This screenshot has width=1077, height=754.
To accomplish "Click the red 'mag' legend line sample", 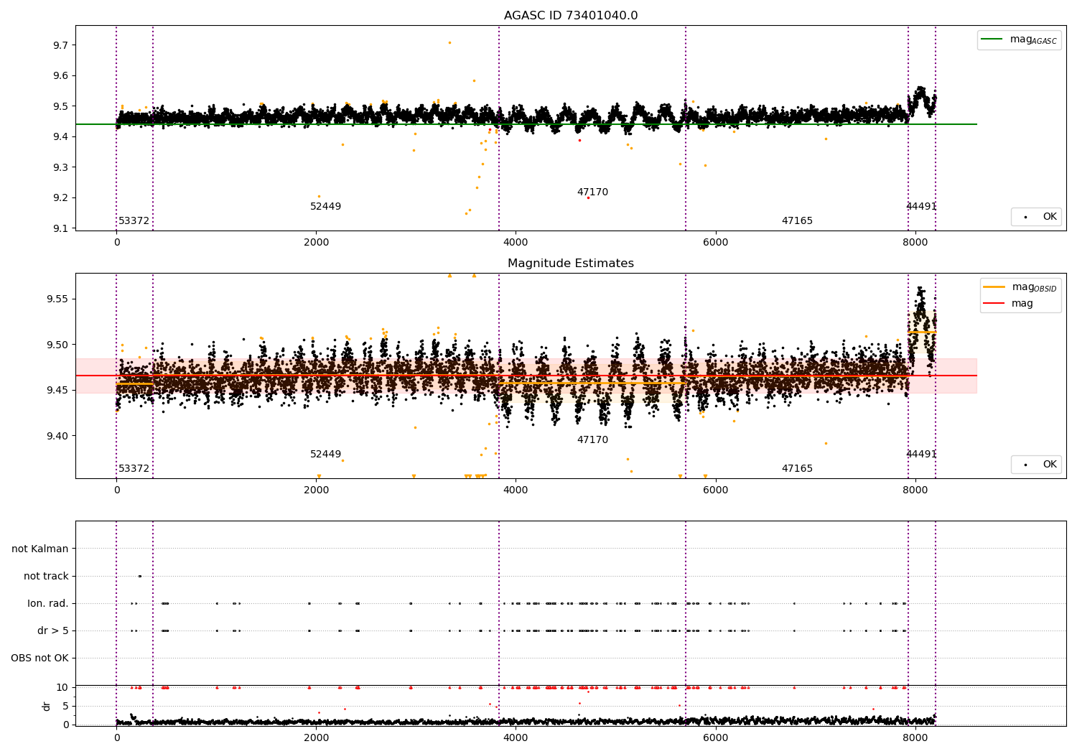I will (x=994, y=303).
